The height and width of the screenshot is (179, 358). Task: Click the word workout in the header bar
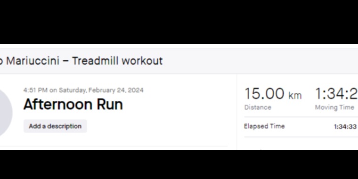pos(142,61)
